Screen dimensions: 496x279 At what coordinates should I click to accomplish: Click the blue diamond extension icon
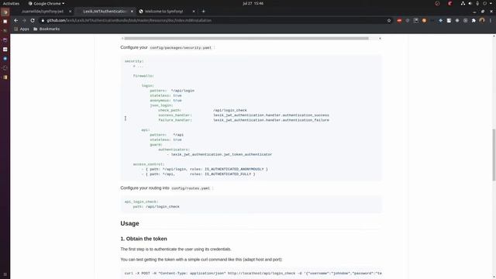click(440, 20)
